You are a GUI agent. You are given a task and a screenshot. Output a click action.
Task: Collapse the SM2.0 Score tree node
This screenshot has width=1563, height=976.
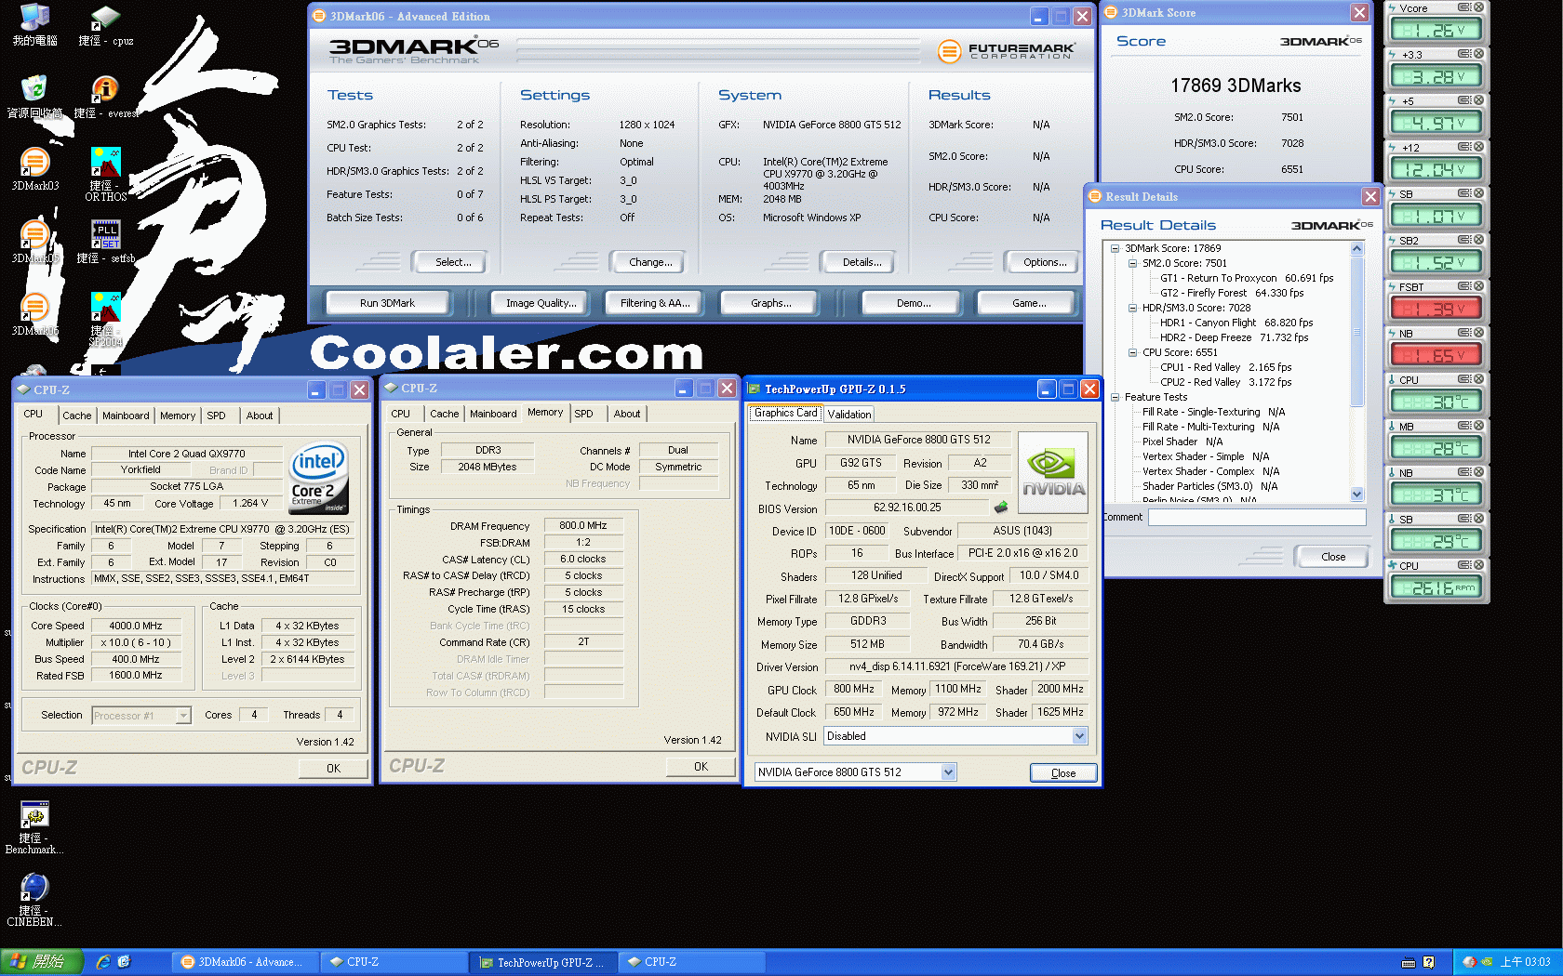[x=1132, y=263]
